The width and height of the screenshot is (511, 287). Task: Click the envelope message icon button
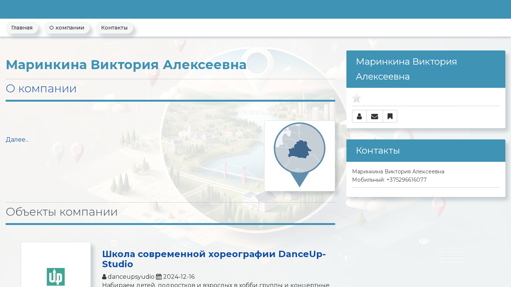tap(374, 116)
